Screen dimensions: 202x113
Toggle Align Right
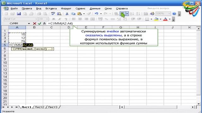click(x=86, y=19)
